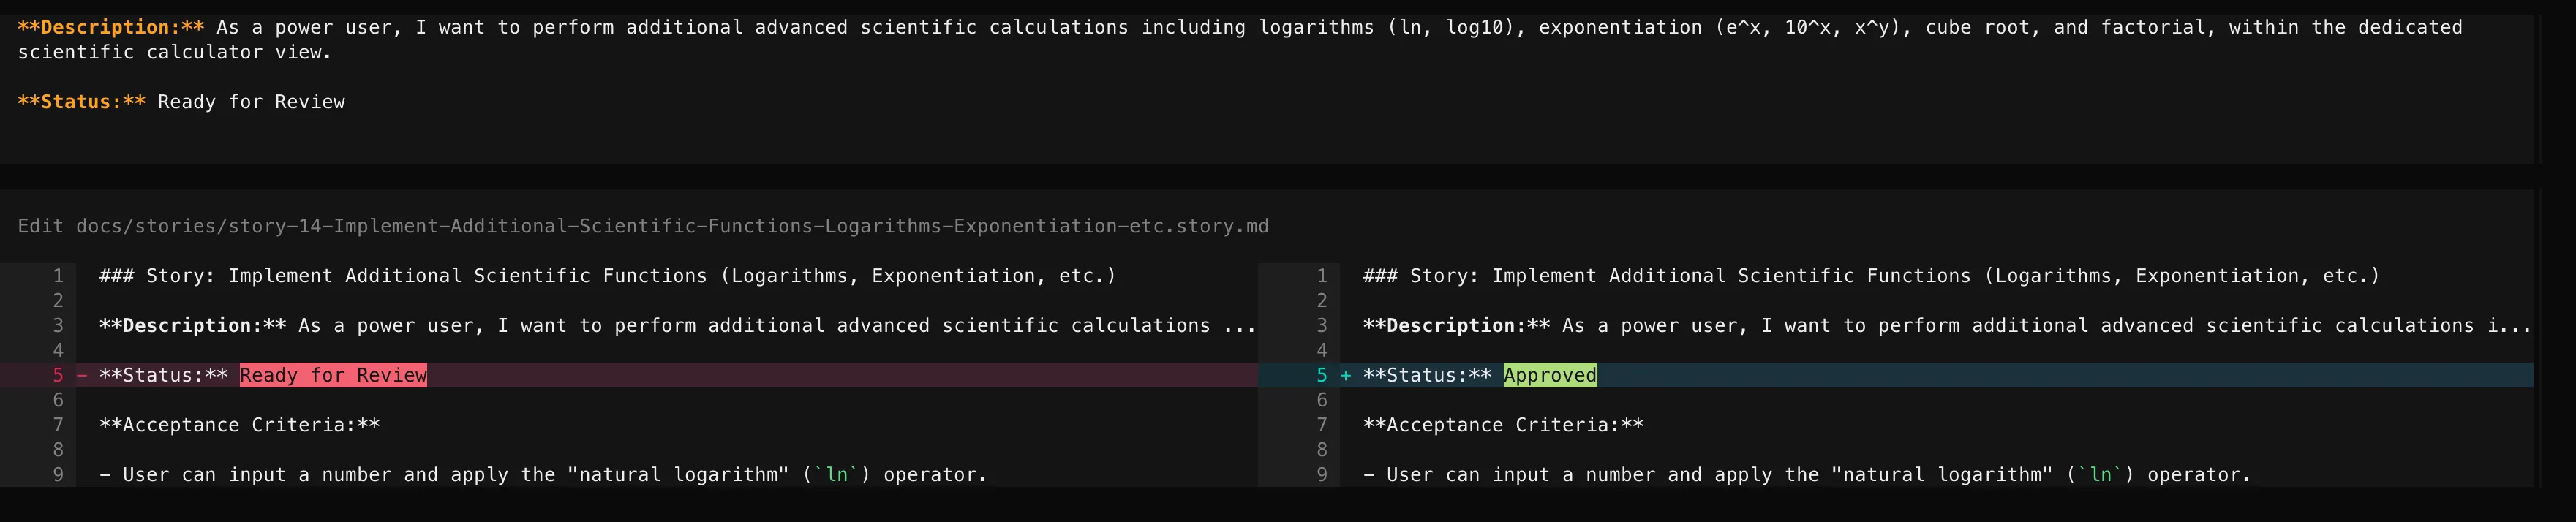
Task: Click the red-highlighted 'Ready for Review' diff text
Action: tap(333, 375)
